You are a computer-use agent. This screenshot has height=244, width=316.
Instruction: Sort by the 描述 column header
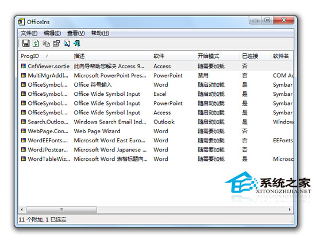[x=111, y=56]
